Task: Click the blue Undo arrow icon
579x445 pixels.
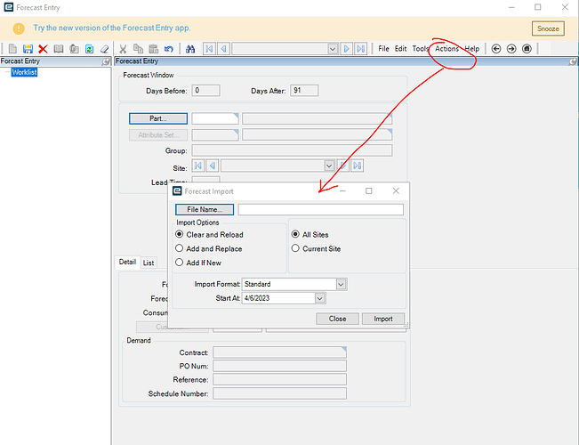Action: point(169,49)
